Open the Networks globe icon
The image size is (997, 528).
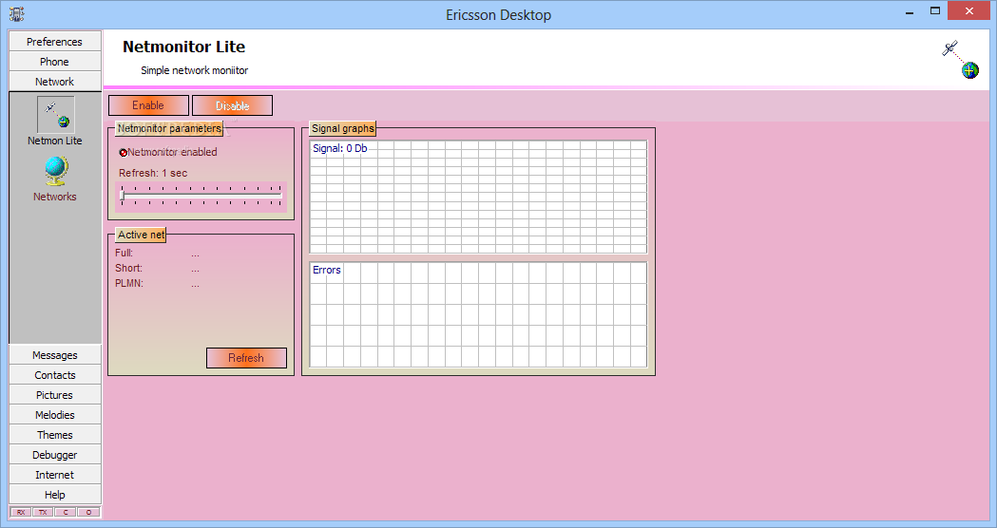(55, 172)
